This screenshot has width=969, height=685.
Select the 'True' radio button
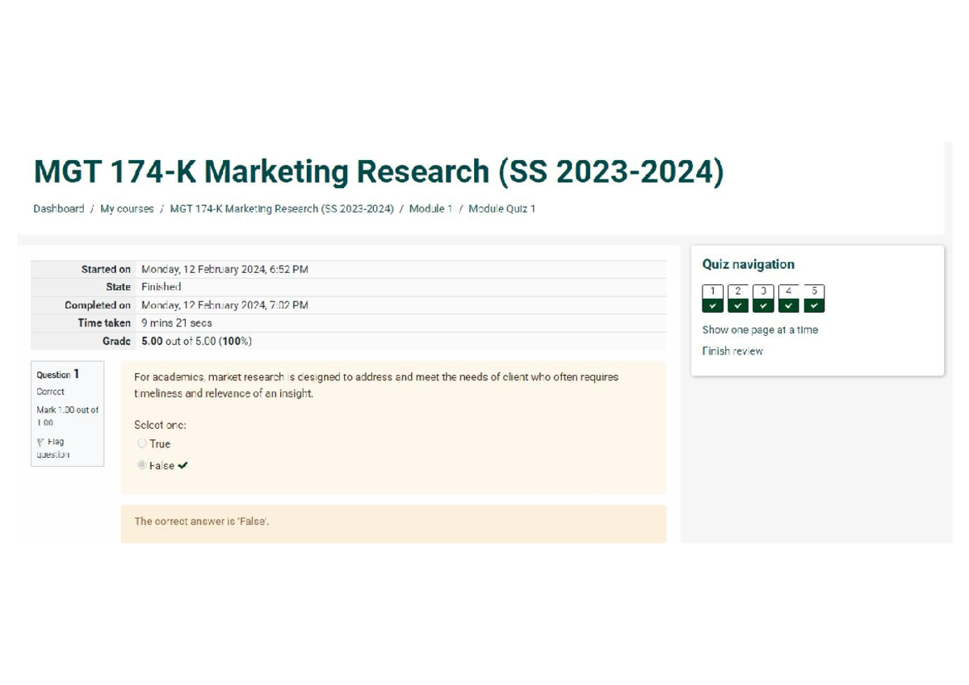pyautogui.click(x=142, y=443)
